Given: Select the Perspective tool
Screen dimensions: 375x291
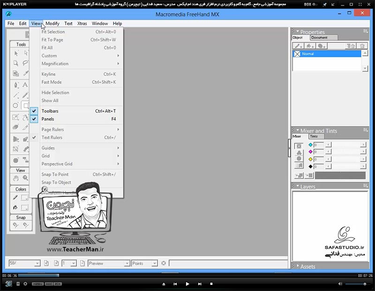Looking at the screenshot, I should 16,139.
